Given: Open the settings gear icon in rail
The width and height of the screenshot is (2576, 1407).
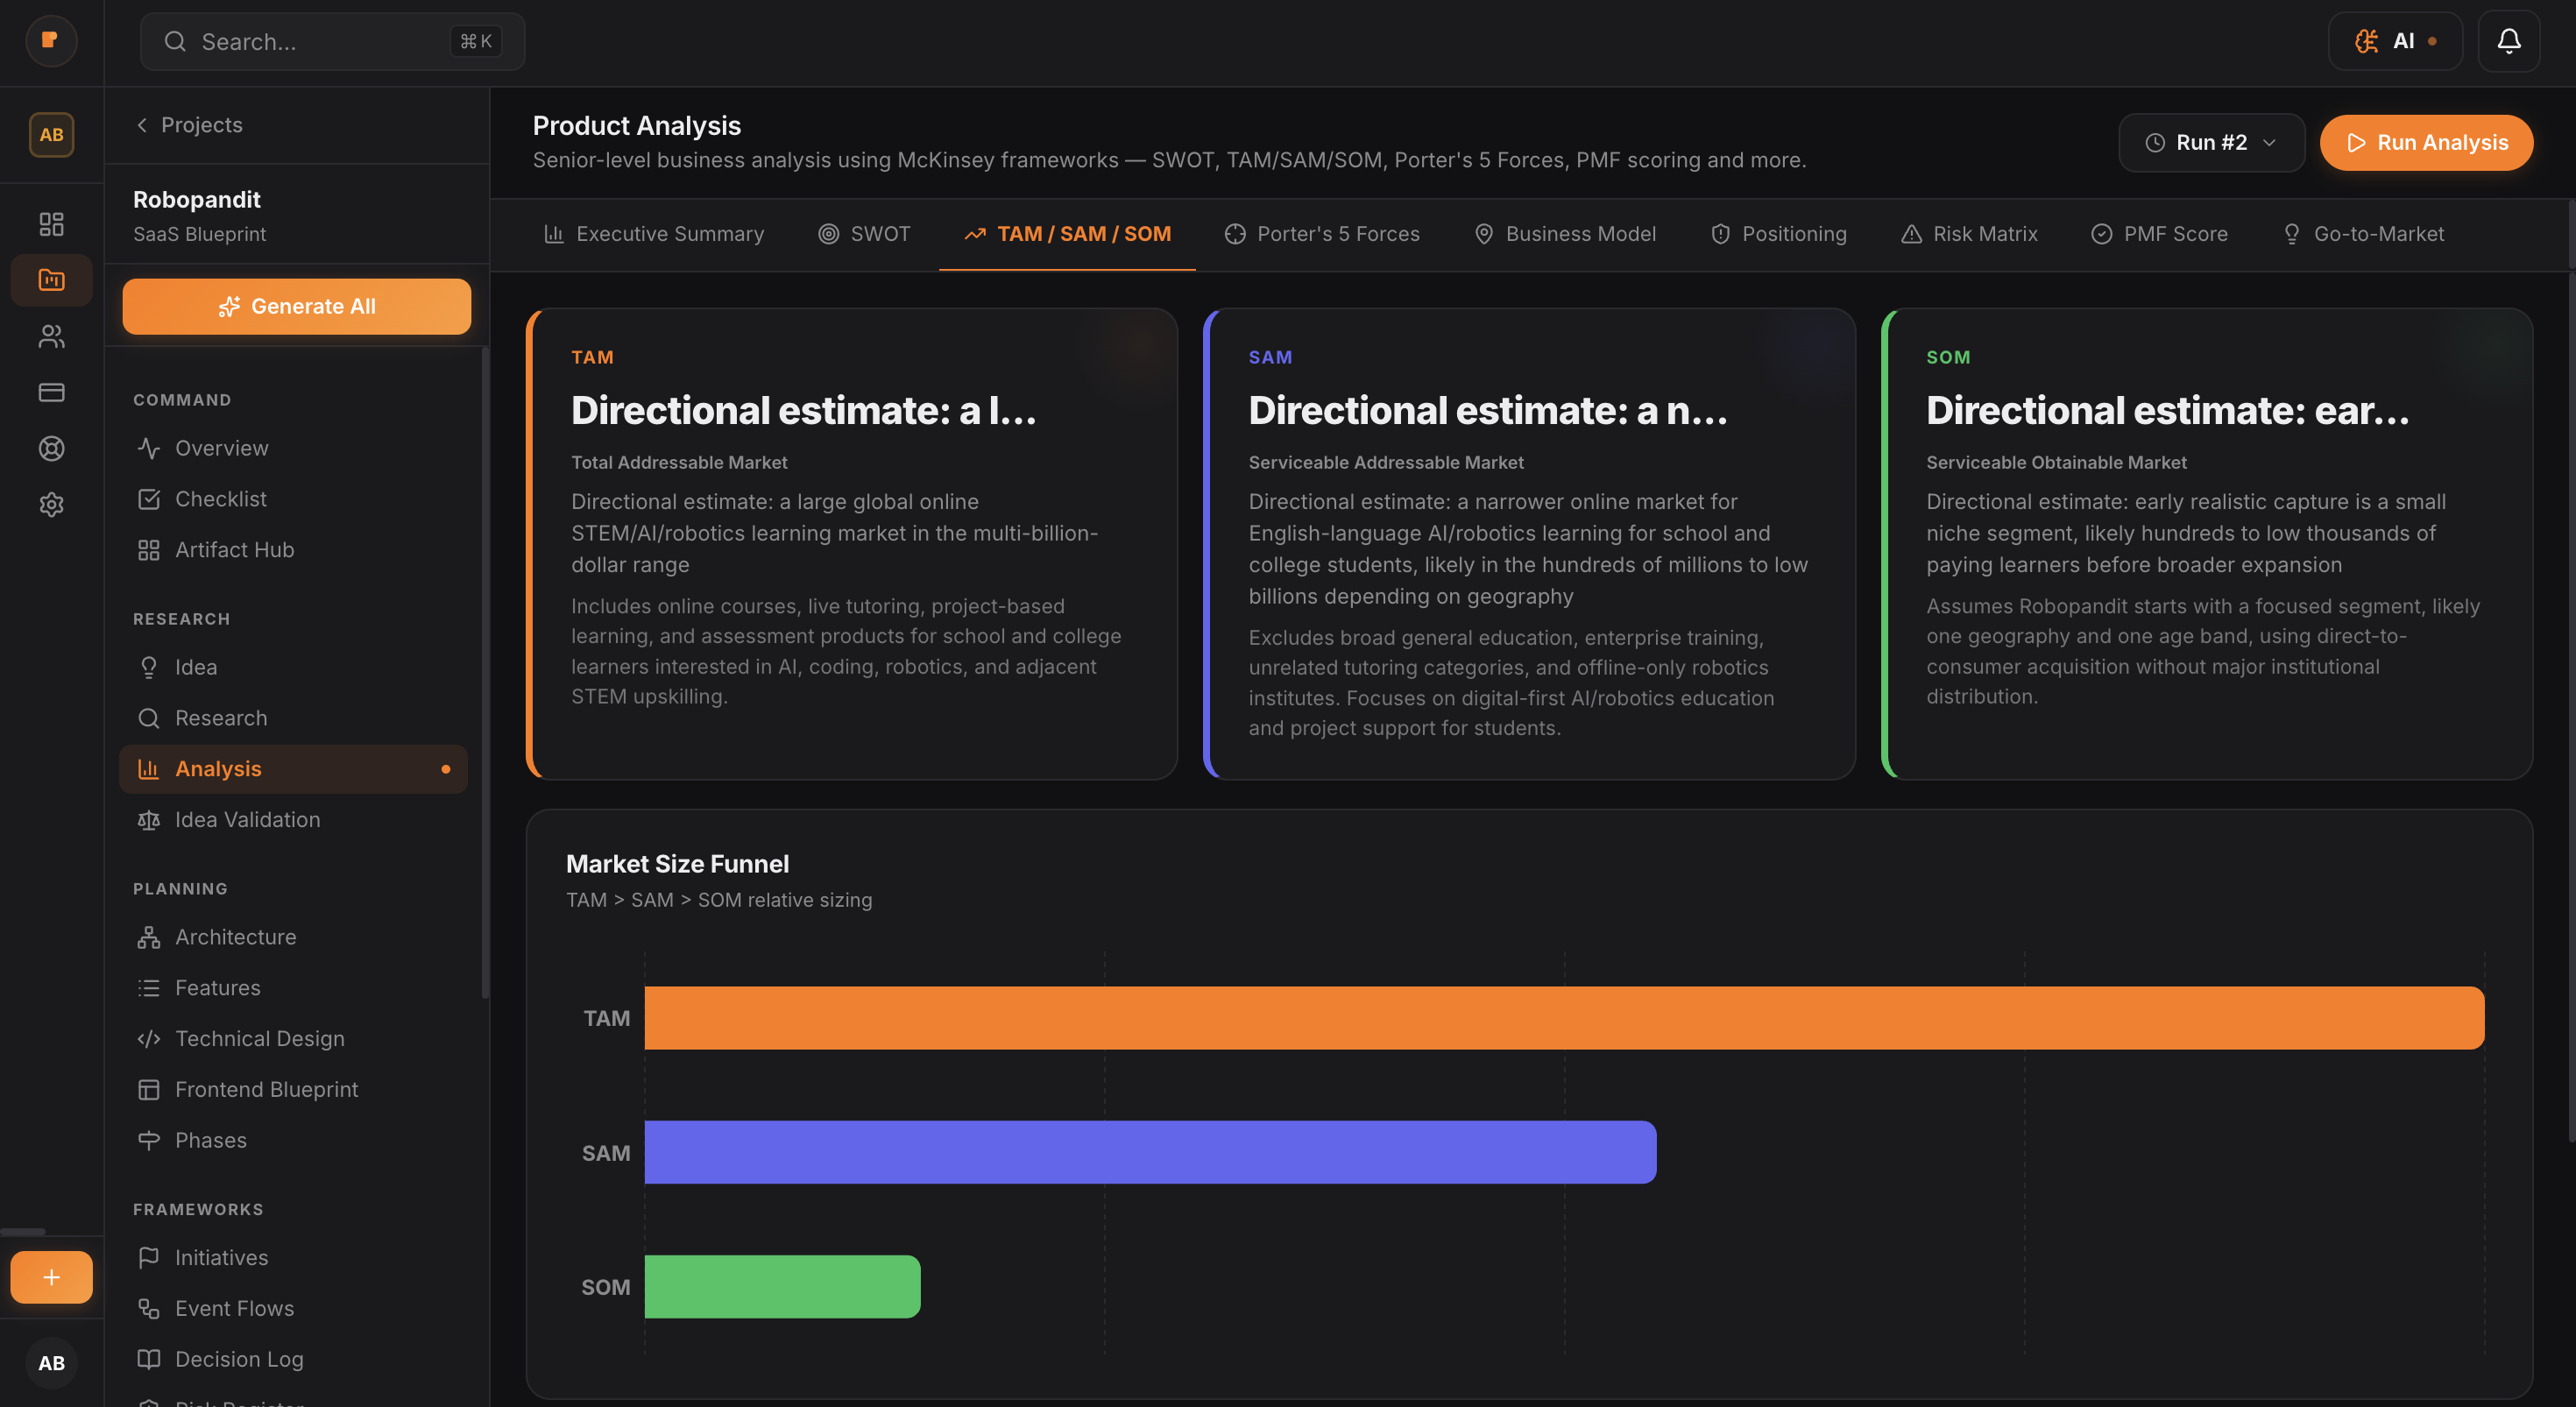Looking at the screenshot, I should (x=51, y=504).
